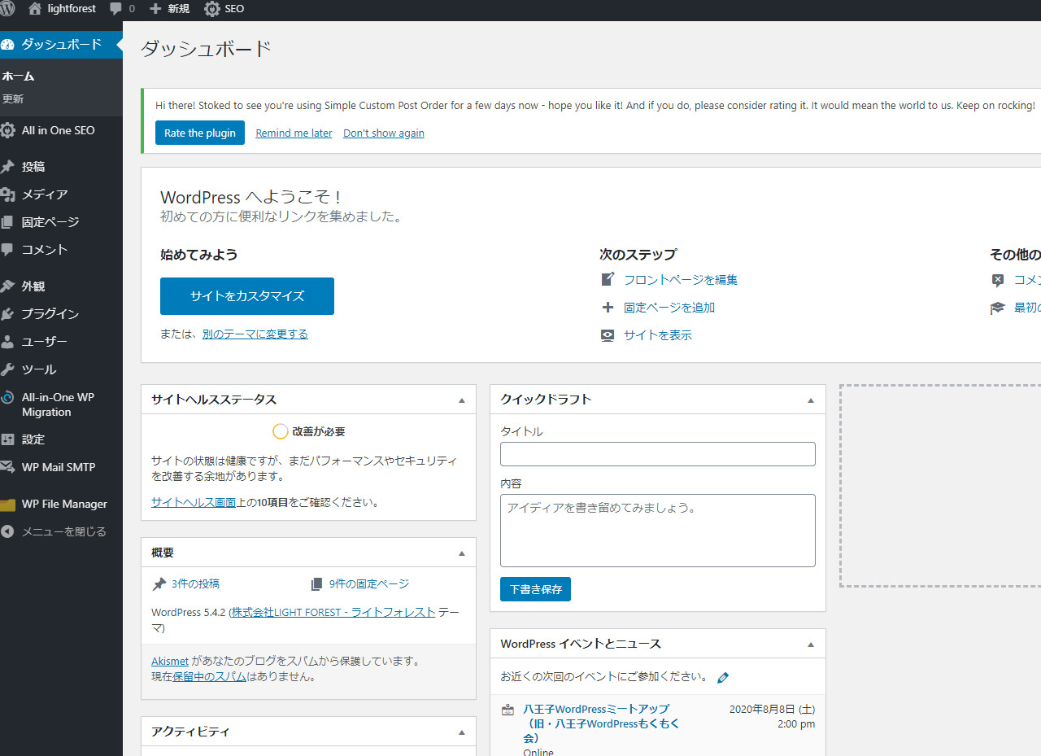Click the Rate the plugin button
Image resolution: width=1041 pixels, height=756 pixels.
(200, 133)
